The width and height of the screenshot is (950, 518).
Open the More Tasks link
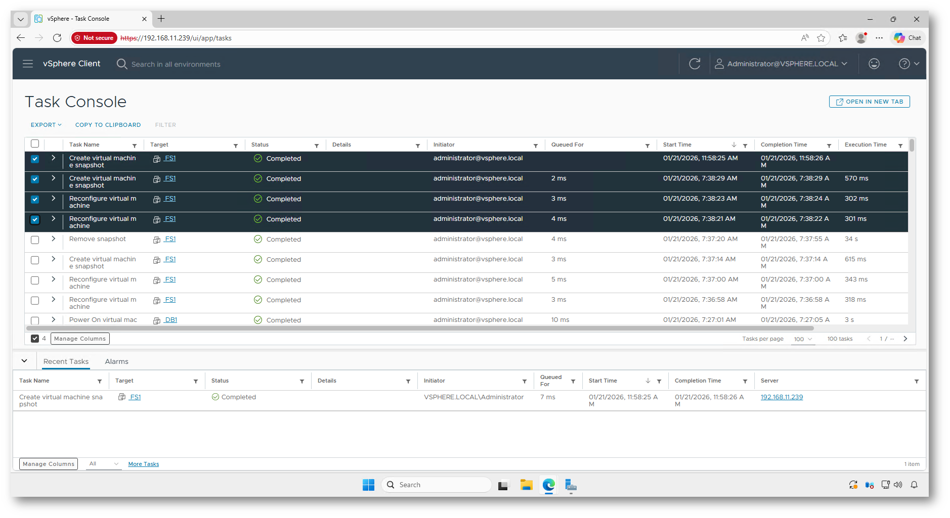pyautogui.click(x=143, y=464)
